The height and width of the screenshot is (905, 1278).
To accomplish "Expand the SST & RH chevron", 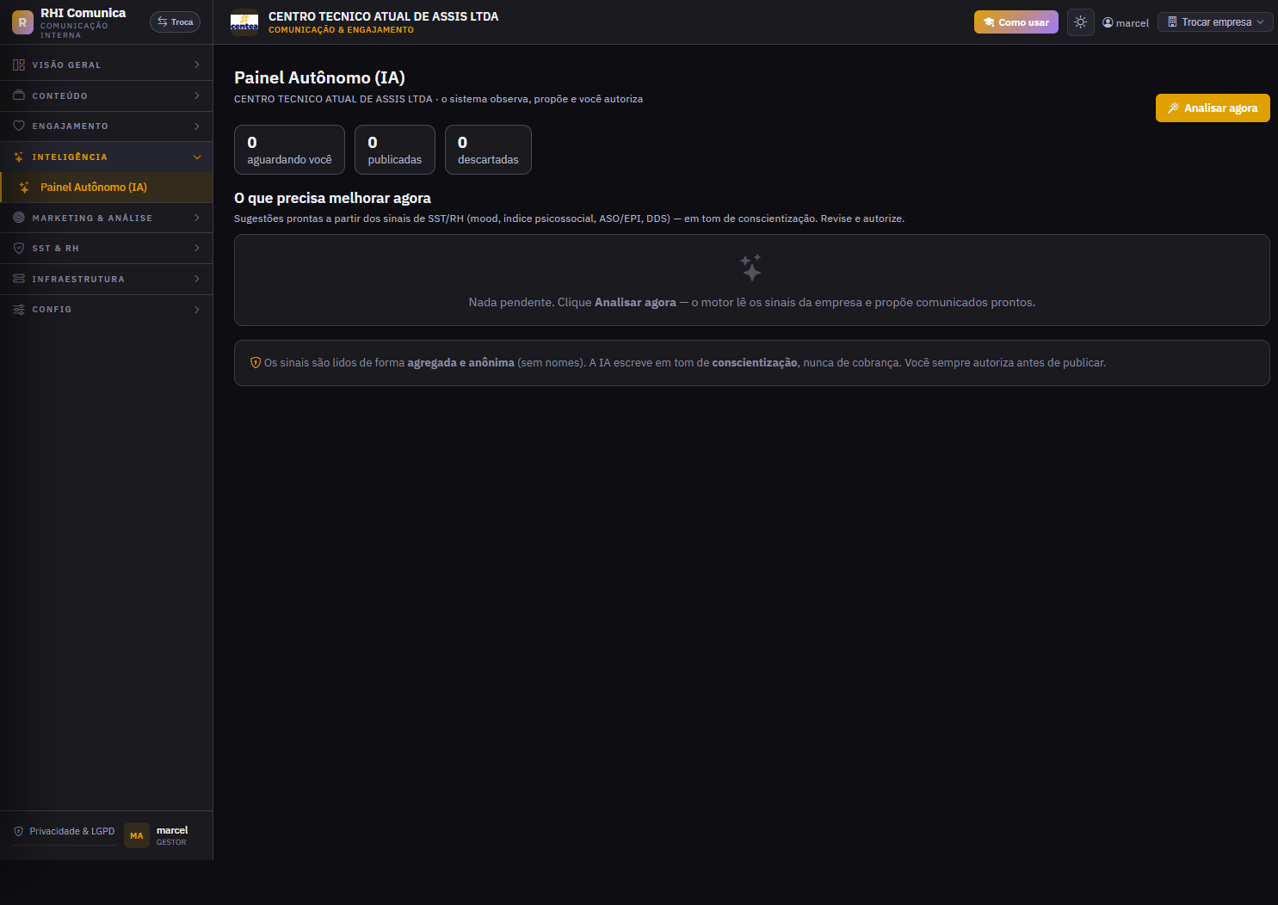I will 197,249.
